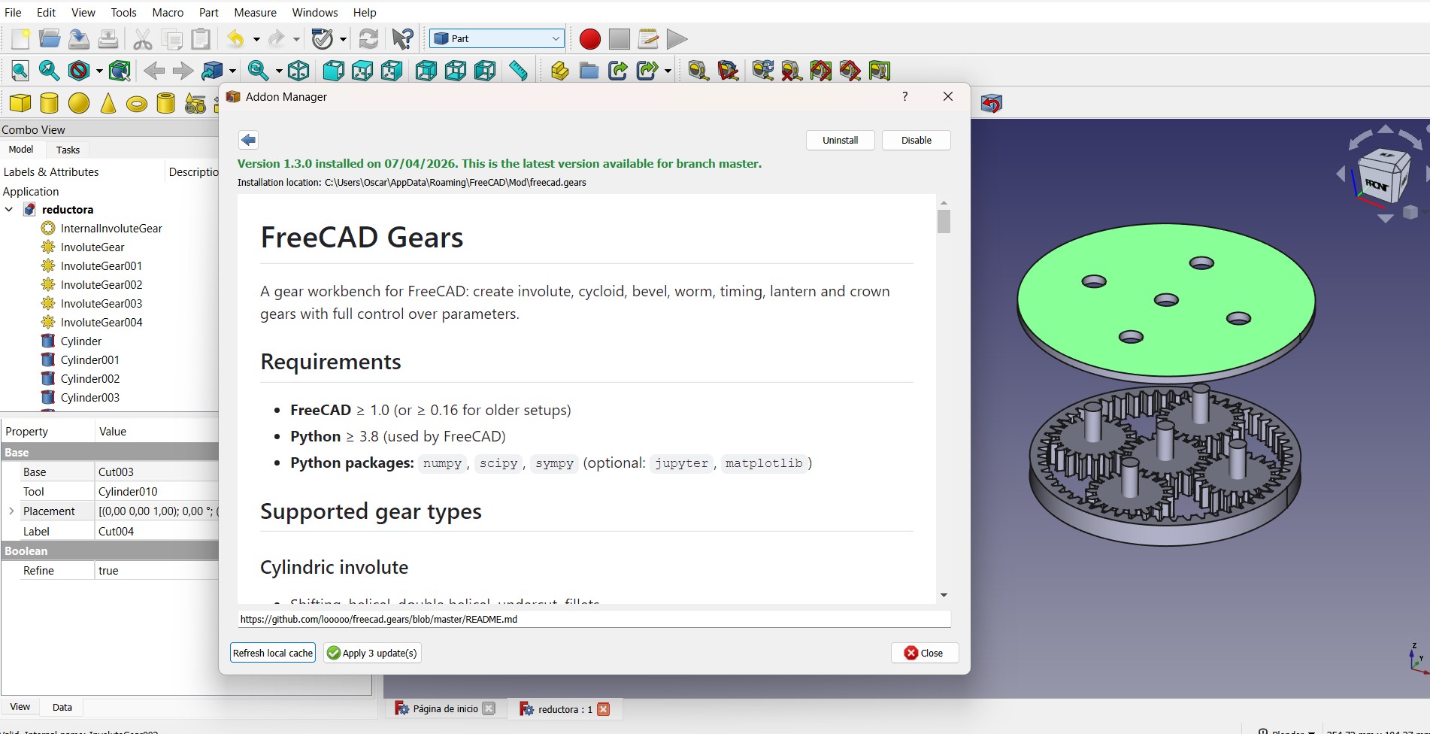The width and height of the screenshot is (1430, 734).
Task: Create a box primitive
Action: click(x=20, y=103)
